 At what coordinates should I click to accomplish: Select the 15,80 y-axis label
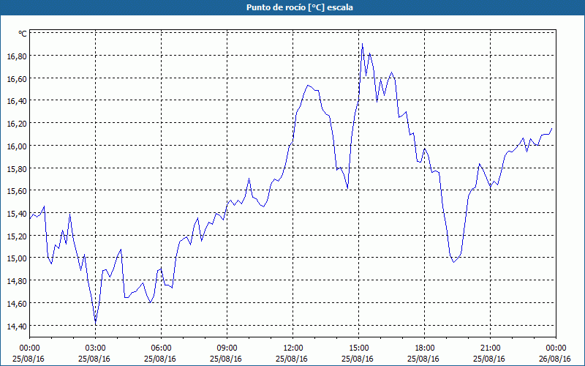[x=17, y=168]
